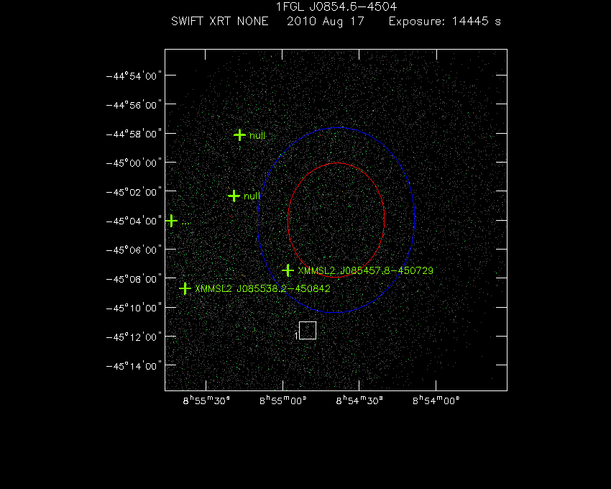Screen dimensions: 611x489
Task: Click the date 2010 Aug 17
Action: pyautogui.click(x=326, y=22)
